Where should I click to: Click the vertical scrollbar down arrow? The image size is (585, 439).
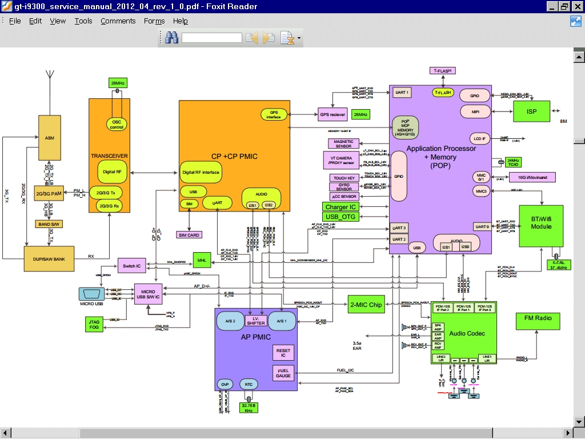coord(579,422)
